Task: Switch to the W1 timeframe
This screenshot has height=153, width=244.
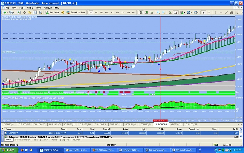Action: click(x=128, y=13)
